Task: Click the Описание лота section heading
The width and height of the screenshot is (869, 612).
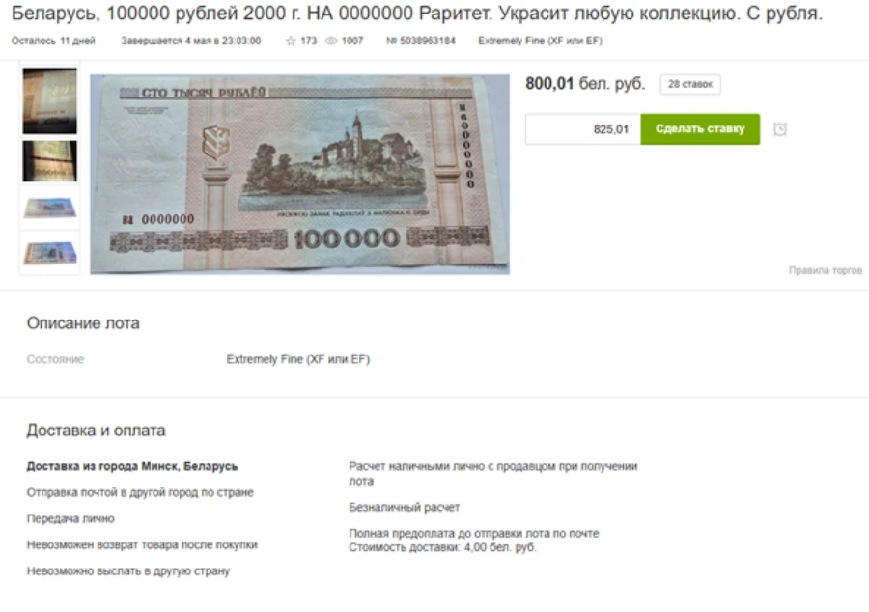Action: [83, 323]
